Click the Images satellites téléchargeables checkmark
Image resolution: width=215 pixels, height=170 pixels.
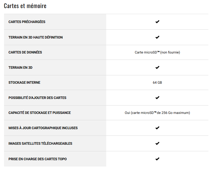157,143
